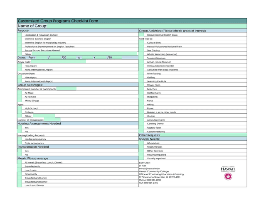This screenshot has width=266, height=205.
Task: Select Hilo Airport checkbox under Arrival Date
Action: click(x=20, y=66)
